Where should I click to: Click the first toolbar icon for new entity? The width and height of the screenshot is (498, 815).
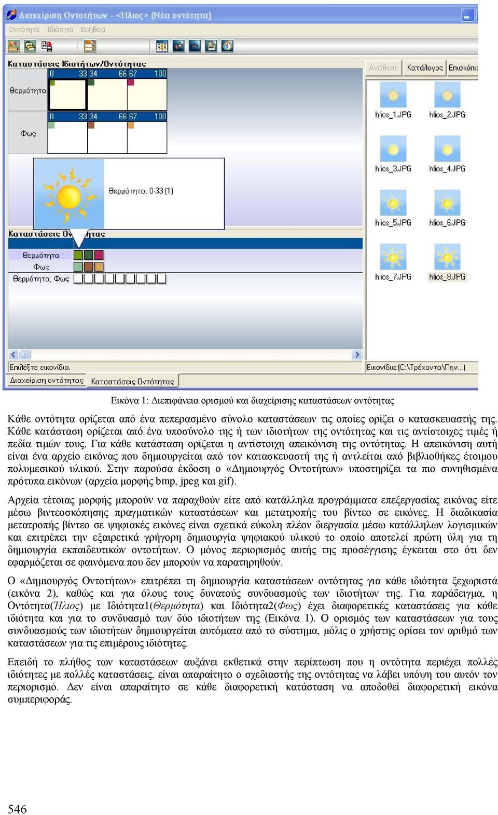pos(13,46)
